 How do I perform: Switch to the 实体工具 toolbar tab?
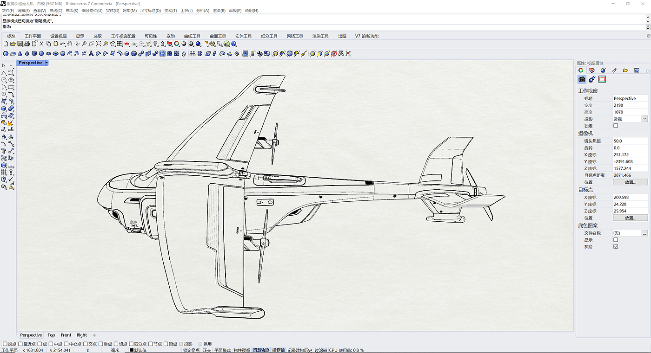[x=243, y=36]
